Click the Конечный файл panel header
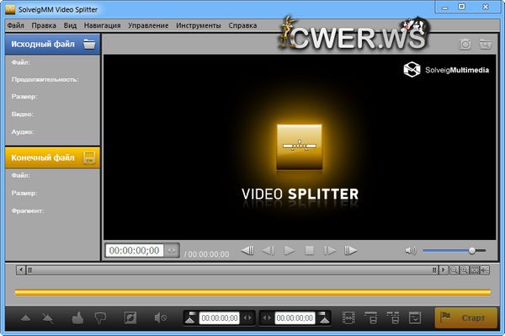Image resolution: width=505 pixels, height=336 pixels. (x=52, y=157)
